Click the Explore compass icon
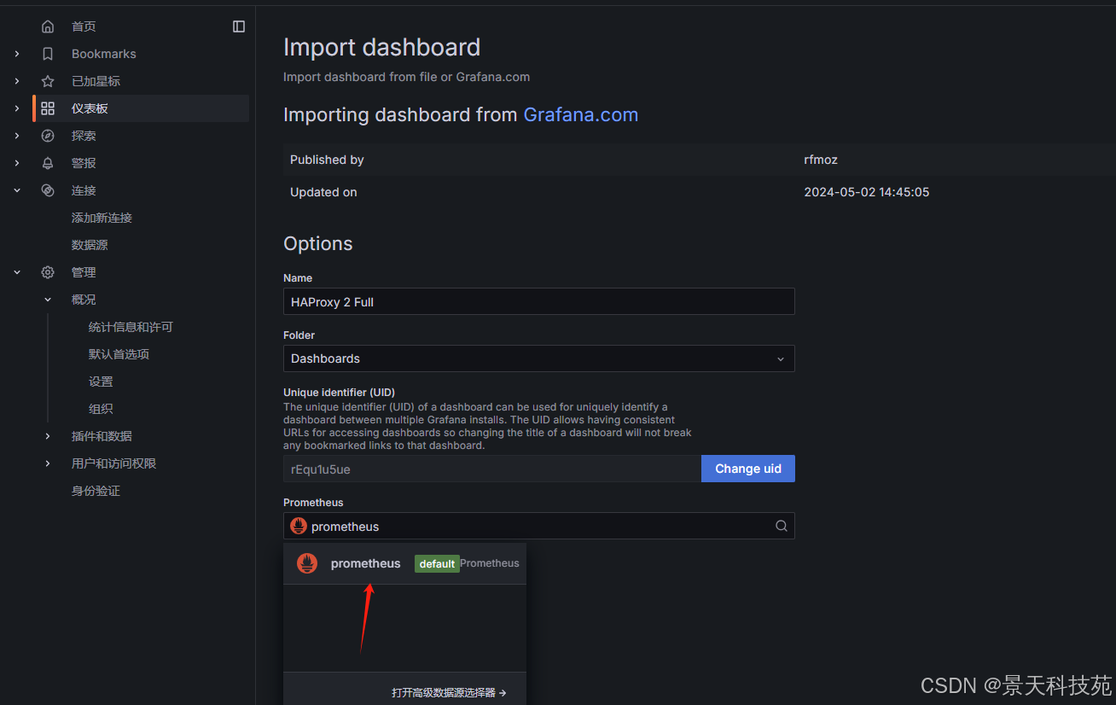The image size is (1116, 705). tap(48, 136)
